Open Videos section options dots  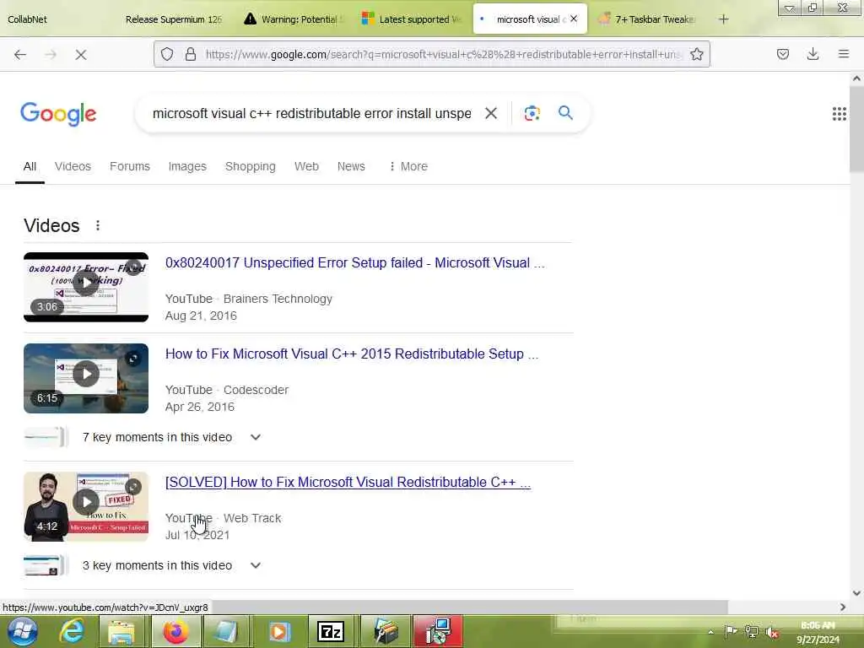[x=98, y=225]
